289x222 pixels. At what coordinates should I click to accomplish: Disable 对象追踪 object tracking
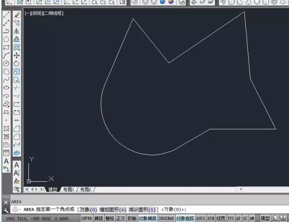[x=185, y=218]
